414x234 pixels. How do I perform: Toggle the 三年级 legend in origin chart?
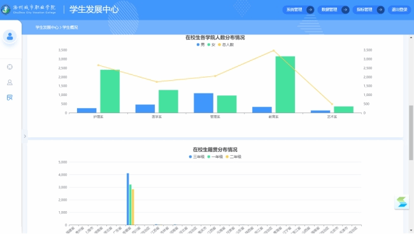(197, 157)
